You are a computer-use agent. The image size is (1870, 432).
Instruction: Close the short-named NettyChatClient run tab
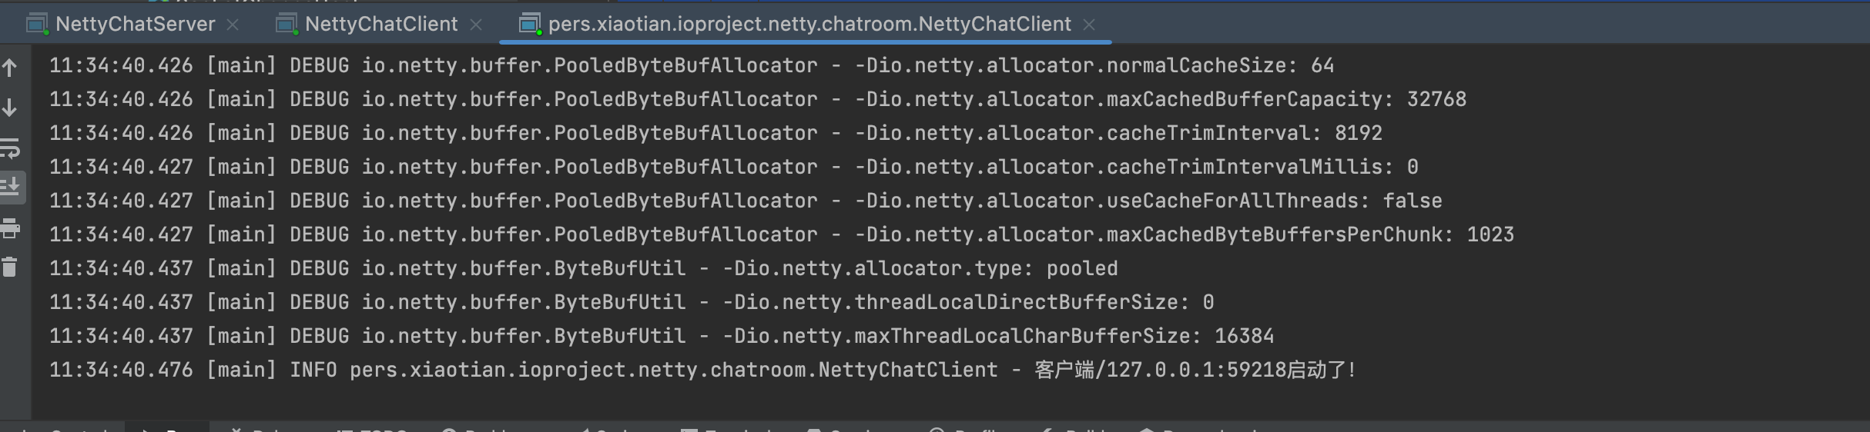tap(476, 25)
